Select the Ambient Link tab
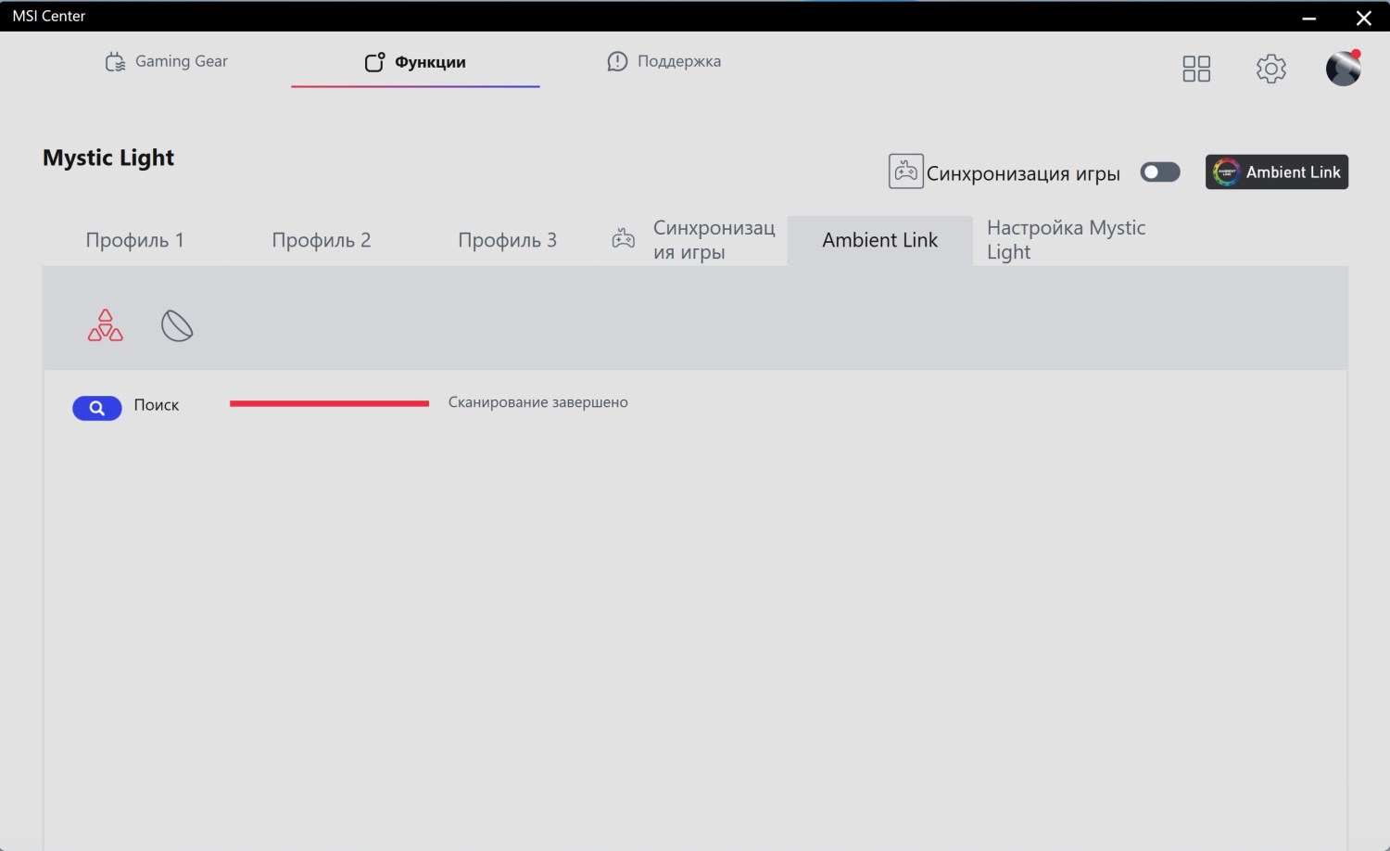The width and height of the screenshot is (1390, 851). (x=880, y=240)
